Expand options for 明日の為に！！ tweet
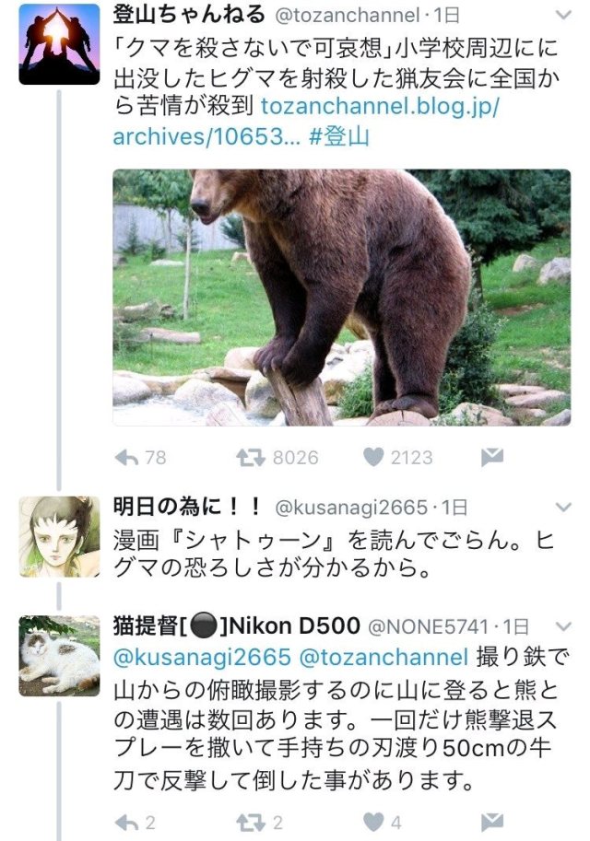 (560, 507)
